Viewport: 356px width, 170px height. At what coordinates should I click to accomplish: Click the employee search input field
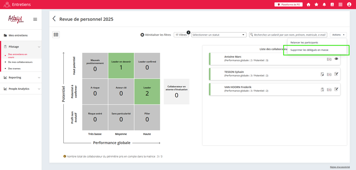click(x=289, y=35)
